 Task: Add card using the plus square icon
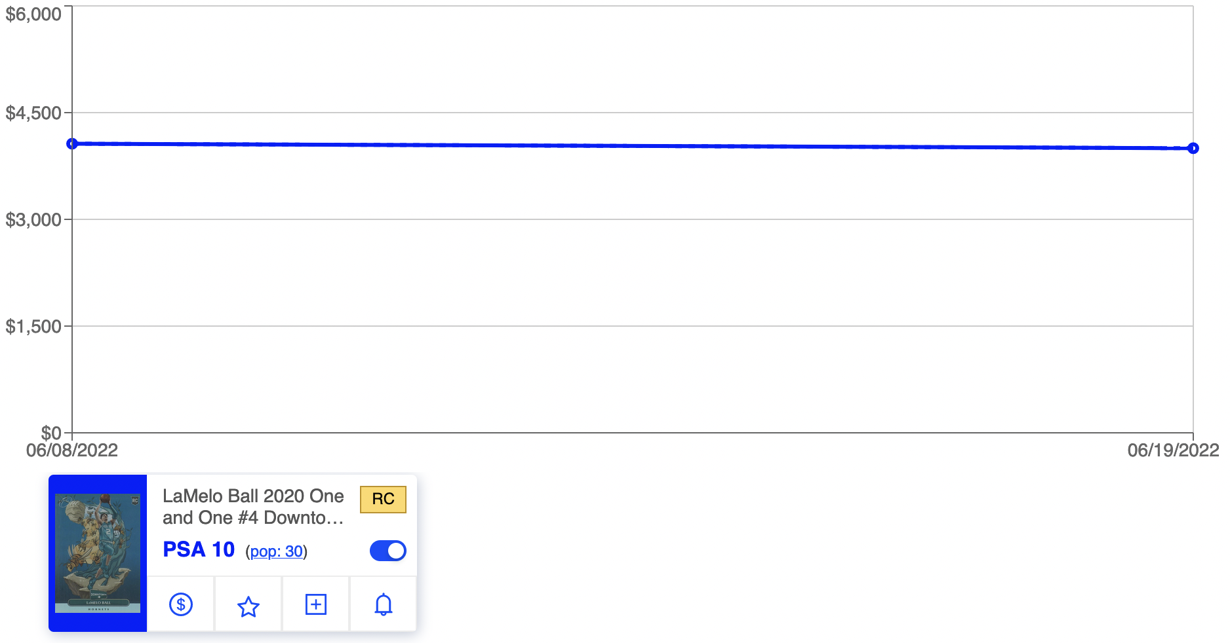[316, 604]
